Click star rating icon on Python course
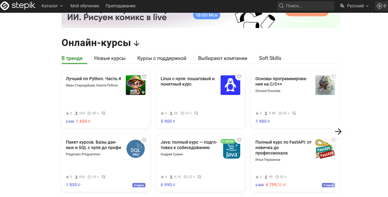 (67, 113)
